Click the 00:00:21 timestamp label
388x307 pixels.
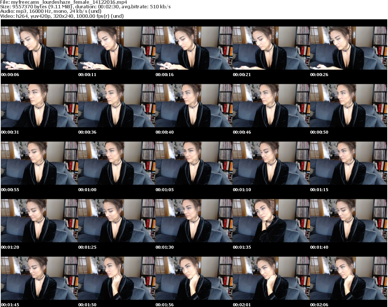pos(242,75)
